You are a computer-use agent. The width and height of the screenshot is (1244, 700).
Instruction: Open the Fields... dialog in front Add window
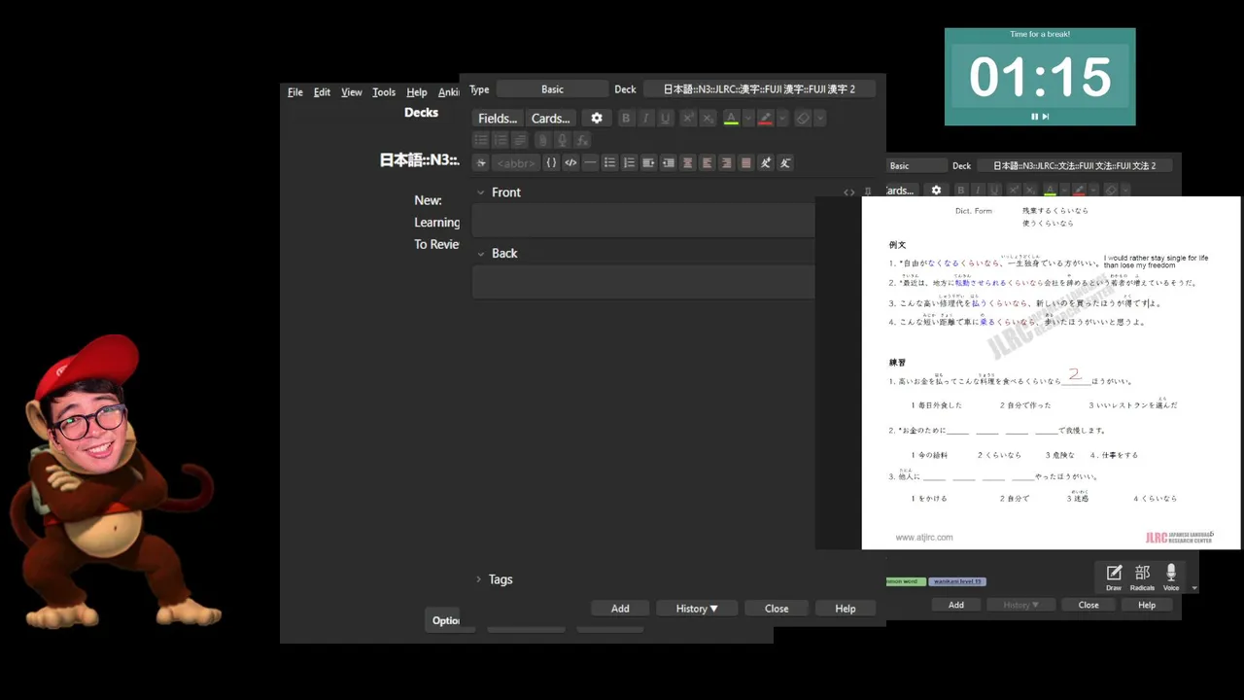(x=498, y=118)
